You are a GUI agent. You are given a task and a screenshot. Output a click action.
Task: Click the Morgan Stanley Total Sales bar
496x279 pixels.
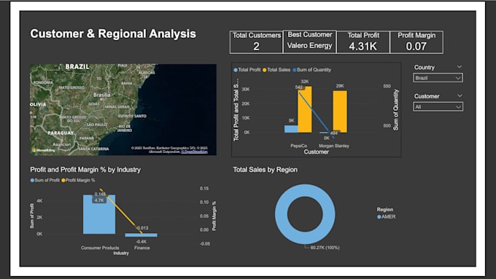coord(340,111)
